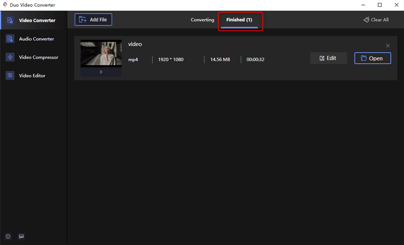Open the Video Editor section
Viewport: 404px width, 245px height.
click(x=33, y=75)
